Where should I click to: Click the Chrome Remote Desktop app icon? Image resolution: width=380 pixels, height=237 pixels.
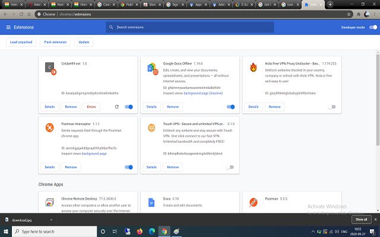(x=49, y=203)
